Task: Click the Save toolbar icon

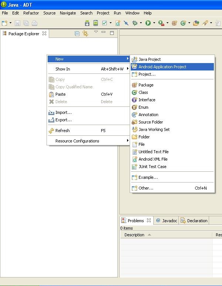Action: [x=17, y=23]
